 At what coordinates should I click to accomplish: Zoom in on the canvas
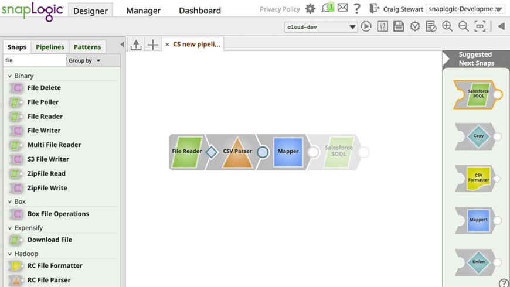tap(447, 26)
